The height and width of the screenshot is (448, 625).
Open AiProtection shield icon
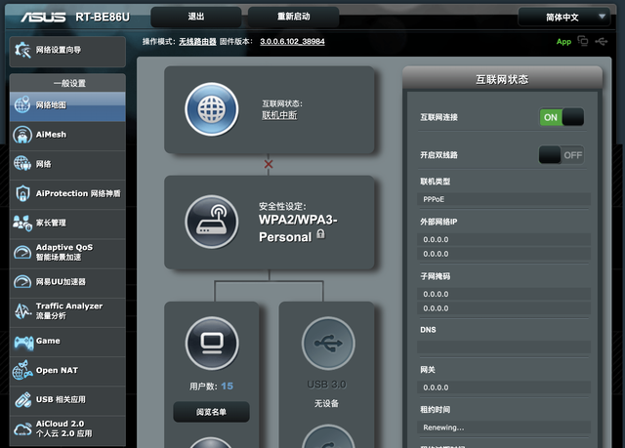(22, 193)
